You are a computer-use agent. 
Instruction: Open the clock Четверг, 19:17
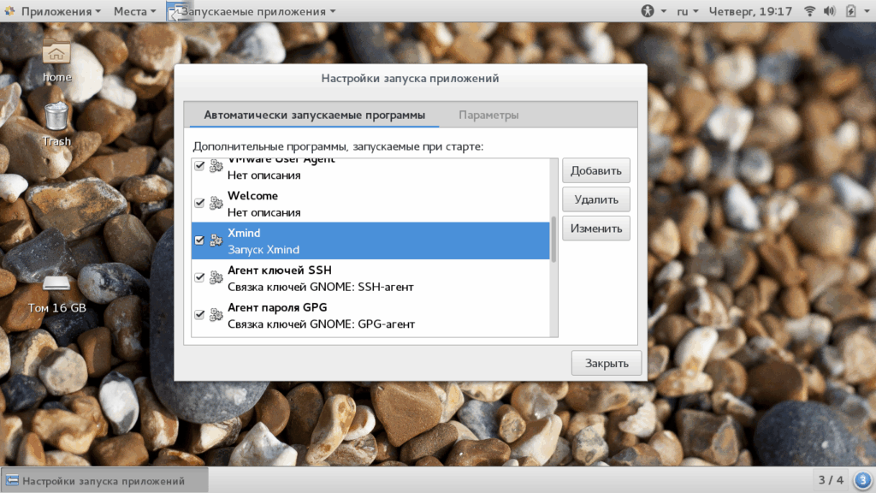pos(749,10)
